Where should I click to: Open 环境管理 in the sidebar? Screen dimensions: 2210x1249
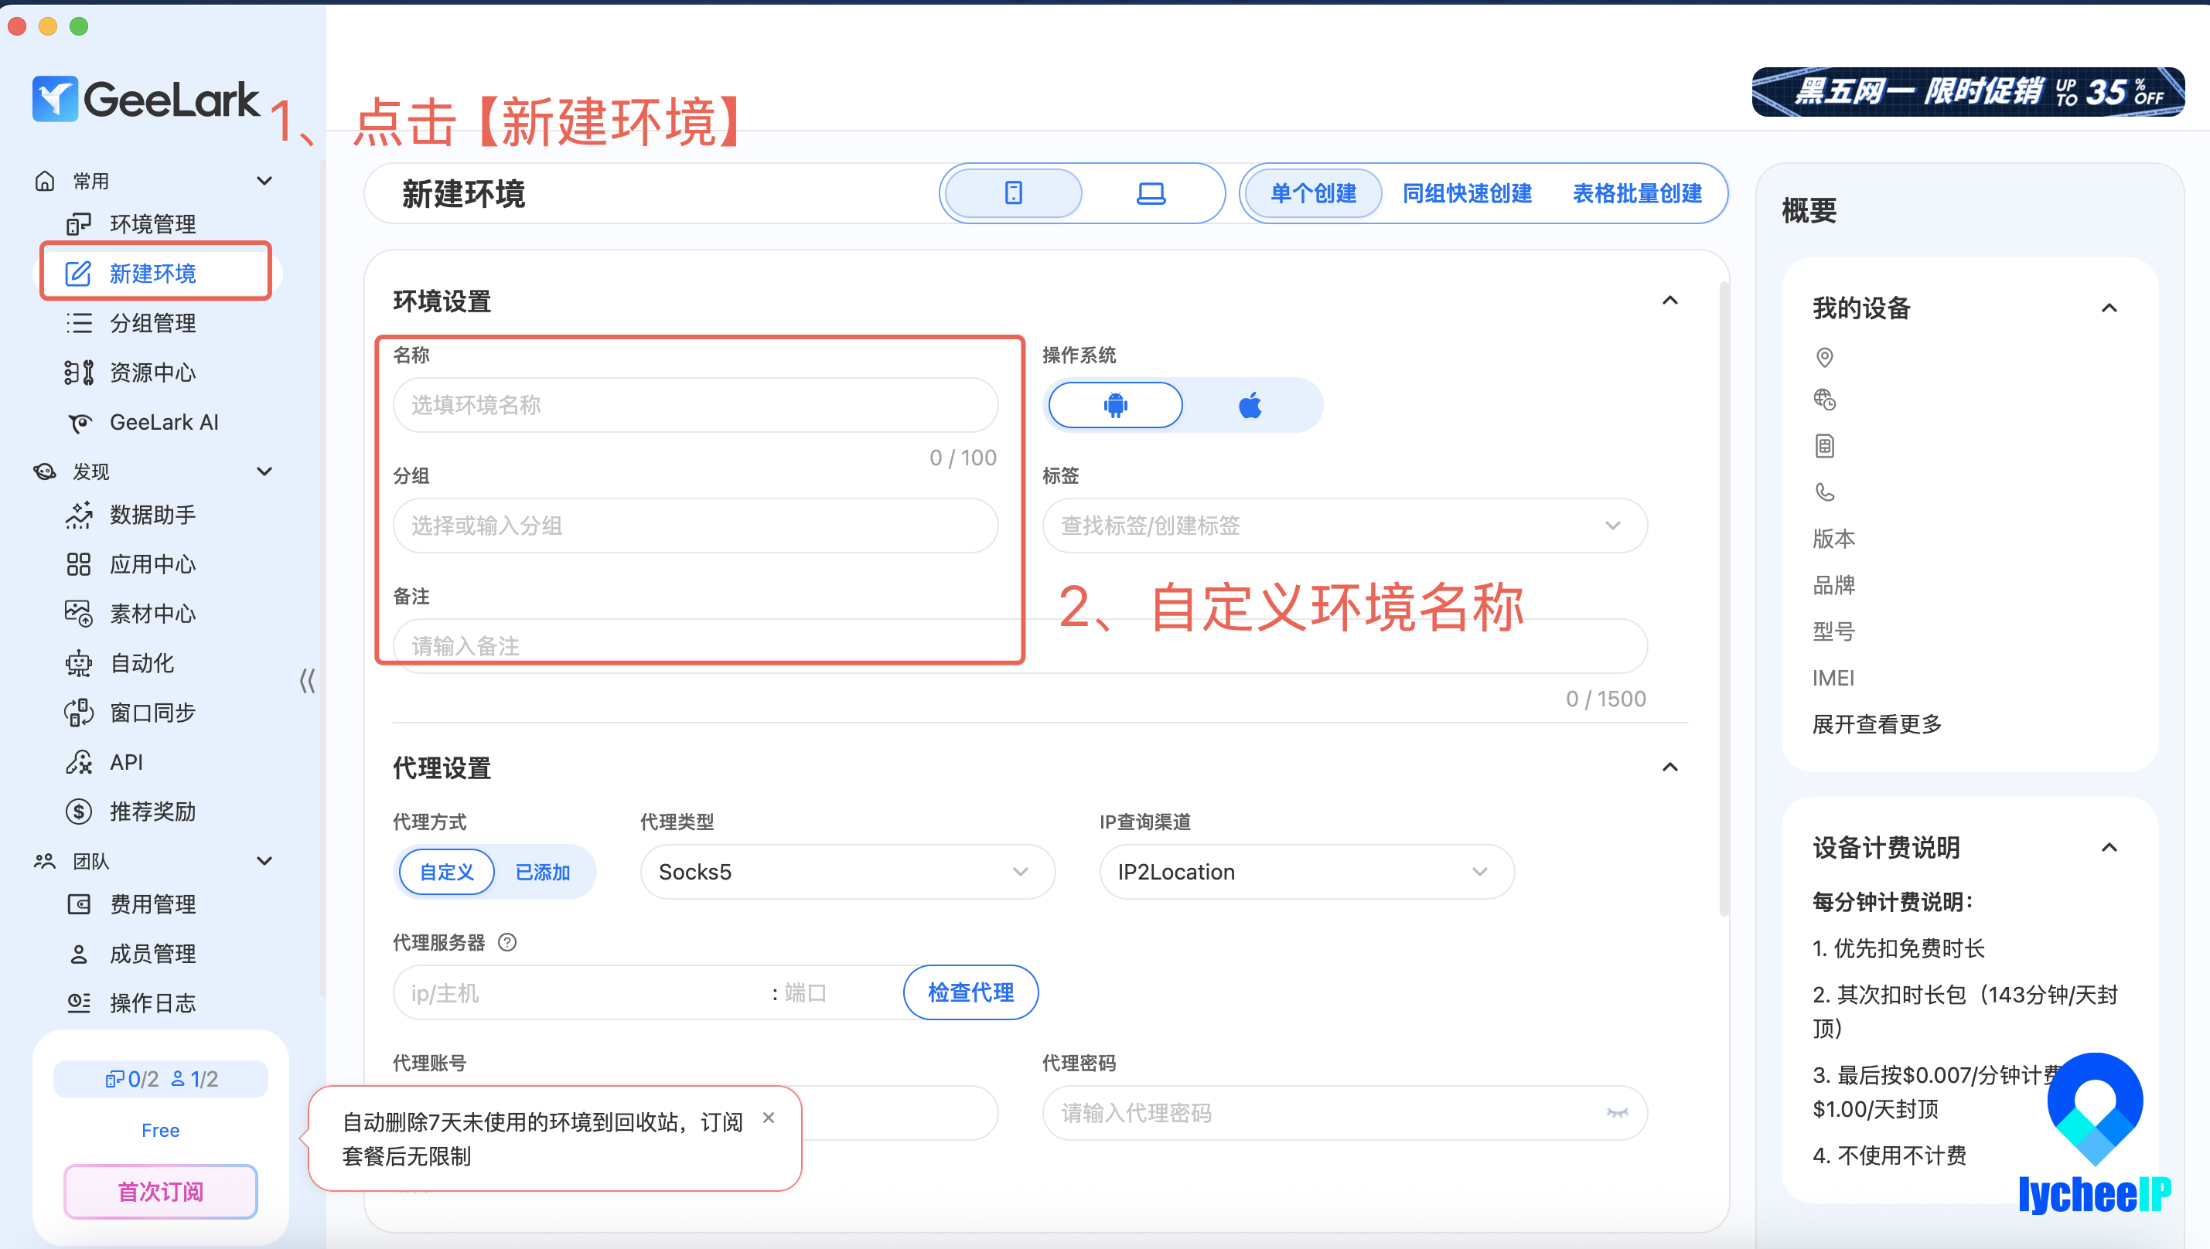coord(153,224)
